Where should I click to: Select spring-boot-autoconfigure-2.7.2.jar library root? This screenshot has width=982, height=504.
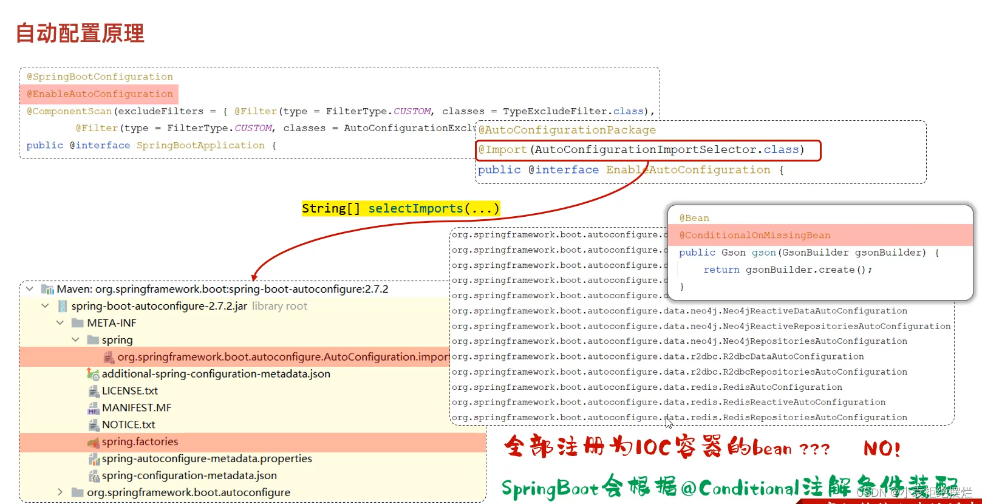pos(189,306)
